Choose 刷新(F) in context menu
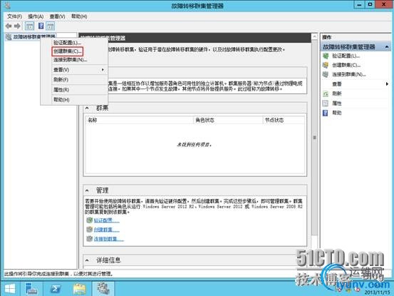Viewport: 394px width, 296px height. [x=61, y=80]
